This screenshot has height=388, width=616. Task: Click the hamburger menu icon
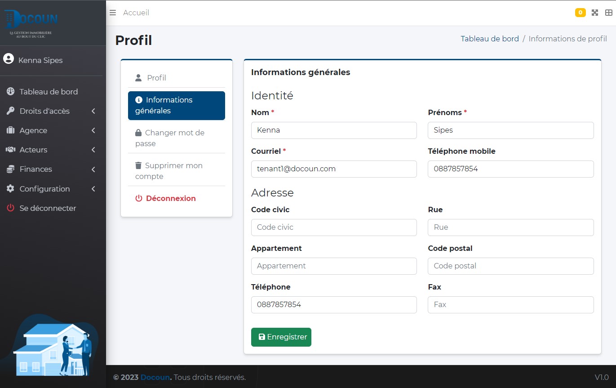coord(113,13)
